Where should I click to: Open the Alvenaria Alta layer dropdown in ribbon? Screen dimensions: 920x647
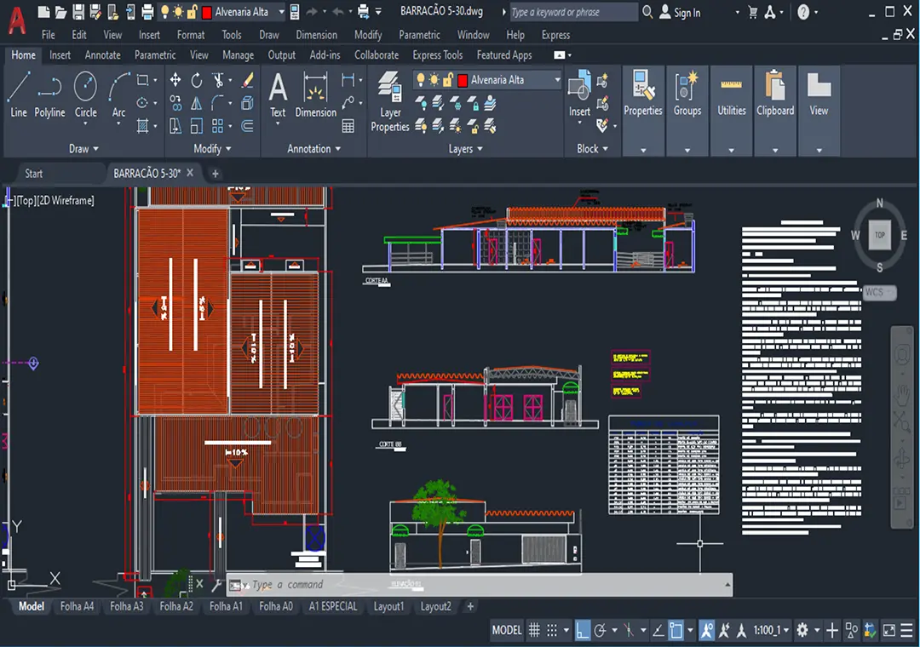pyautogui.click(x=557, y=80)
